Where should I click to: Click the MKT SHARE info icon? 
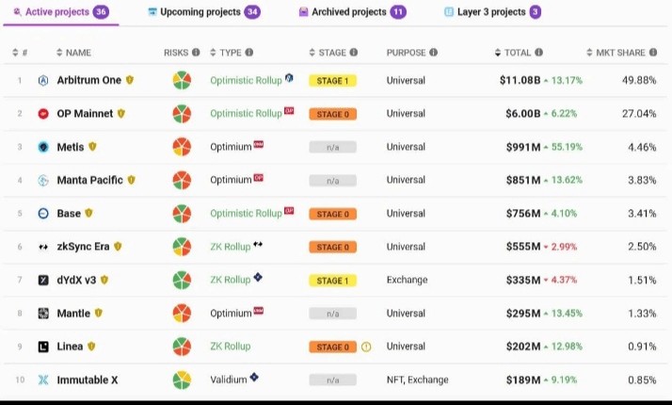tap(653, 53)
